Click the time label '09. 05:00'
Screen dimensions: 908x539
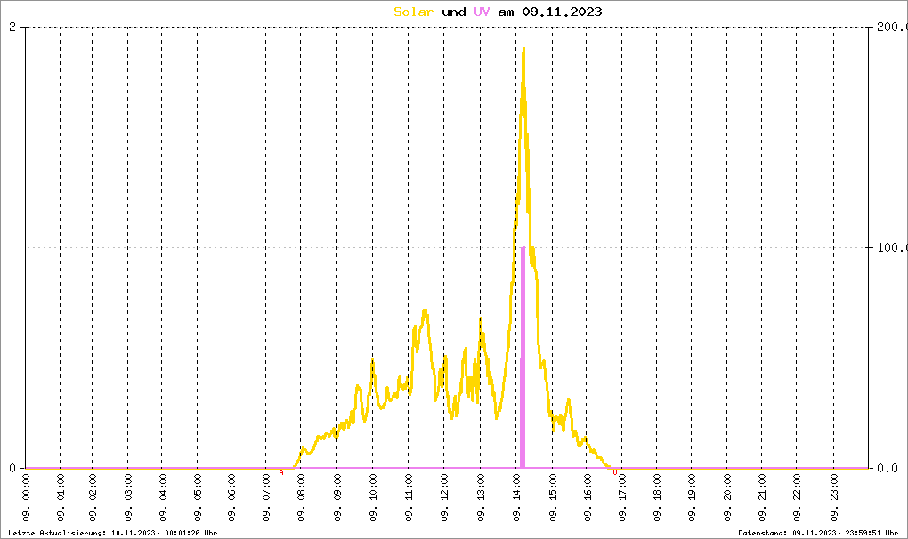(x=198, y=498)
